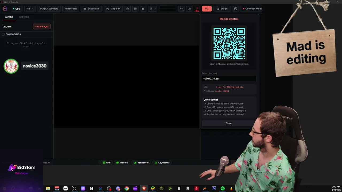
Task: Open the Select Network dropdown
Action: point(229,78)
